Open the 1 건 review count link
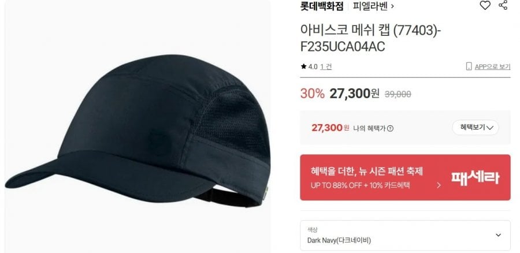The height and width of the screenshot is (253, 520). point(326,66)
